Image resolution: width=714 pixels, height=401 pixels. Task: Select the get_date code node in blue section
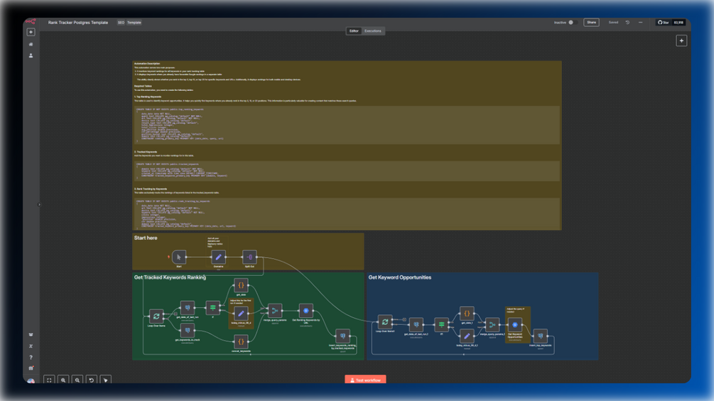tap(467, 313)
